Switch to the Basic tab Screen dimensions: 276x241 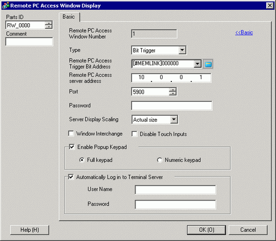point(69,17)
